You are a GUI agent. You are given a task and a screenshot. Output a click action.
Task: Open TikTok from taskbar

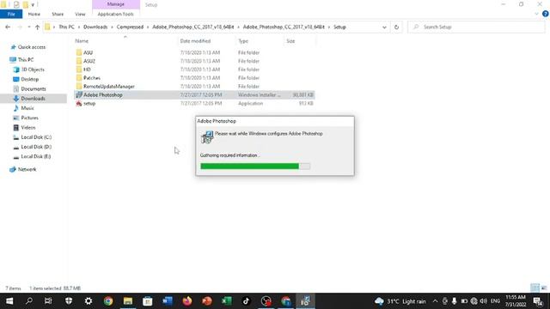[247, 301]
